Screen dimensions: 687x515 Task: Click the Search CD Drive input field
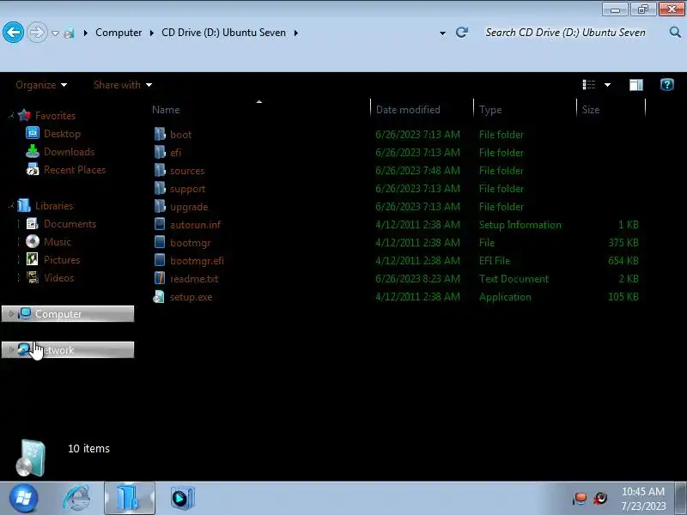(565, 33)
